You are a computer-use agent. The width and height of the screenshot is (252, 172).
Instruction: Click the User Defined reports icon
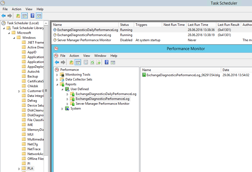click(67, 89)
